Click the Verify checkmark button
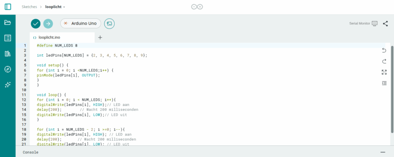Screen dimensions: 394x157 [x=36, y=23]
